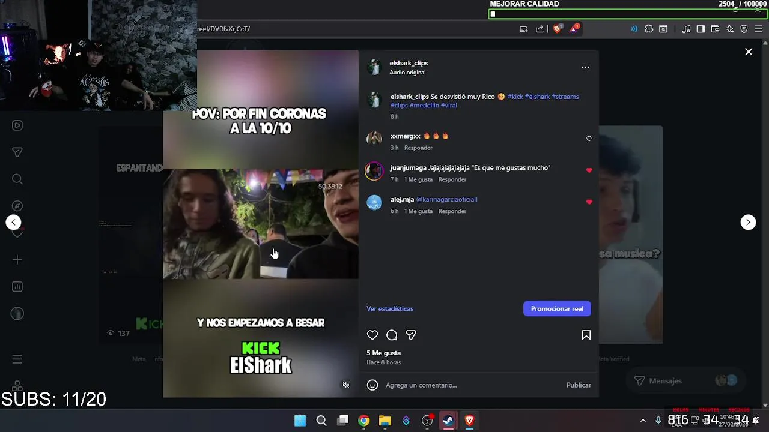Click Audio original under the username

pyautogui.click(x=407, y=73)
